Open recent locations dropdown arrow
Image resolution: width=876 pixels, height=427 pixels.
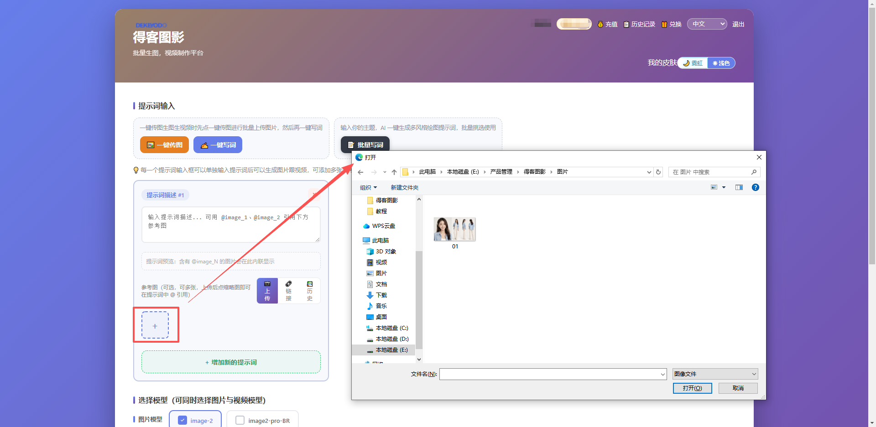(385, 172)
